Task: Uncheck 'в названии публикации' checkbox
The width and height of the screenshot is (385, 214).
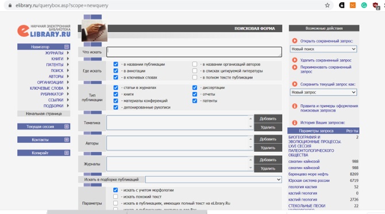Action: pos(115,64)
